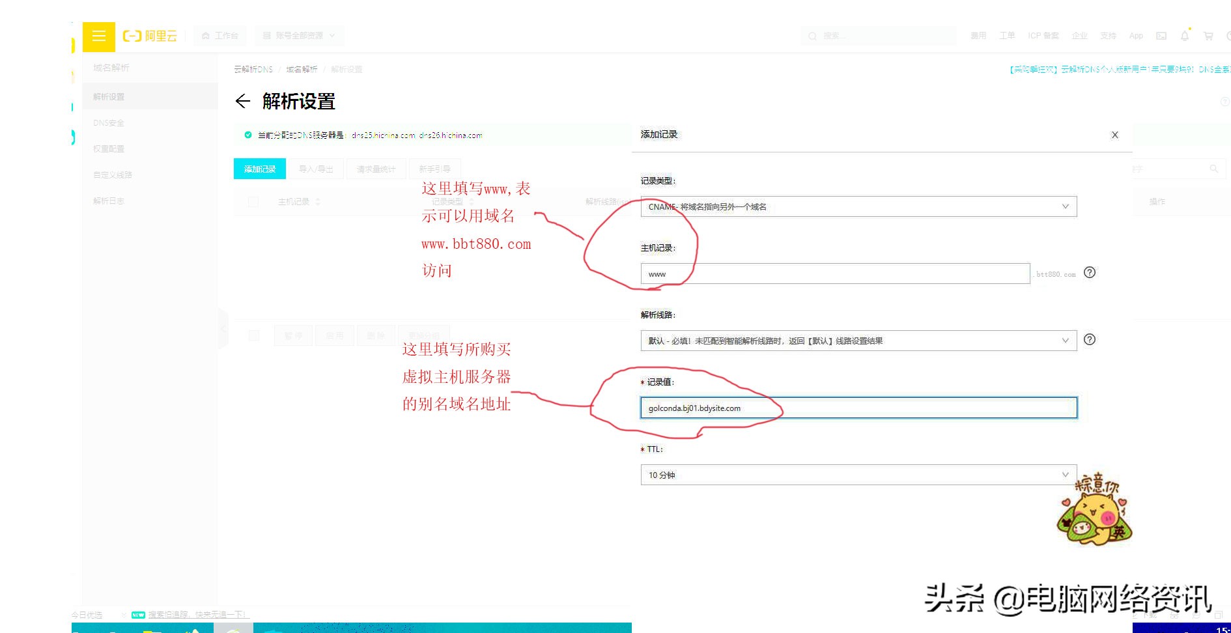Image resolution: width=1231 pixels, height=633 pixels.
Task: Open the hamburger navigation menu
Action: point(98,36)
